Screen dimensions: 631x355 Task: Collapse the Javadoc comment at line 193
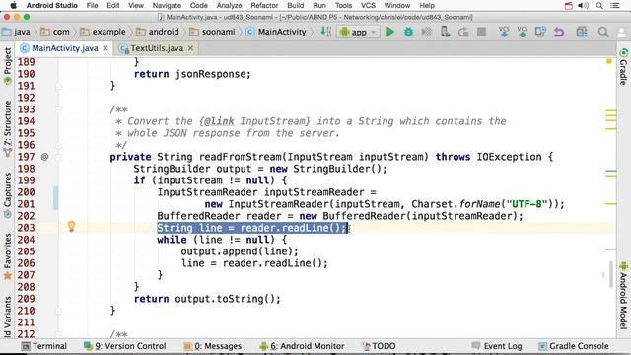point(59,109)
